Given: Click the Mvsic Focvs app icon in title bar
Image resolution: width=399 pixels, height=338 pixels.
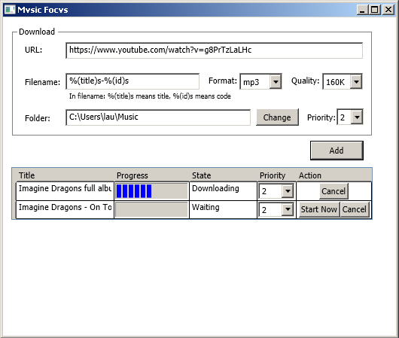Looking at the screenshot, I should 10,10.
